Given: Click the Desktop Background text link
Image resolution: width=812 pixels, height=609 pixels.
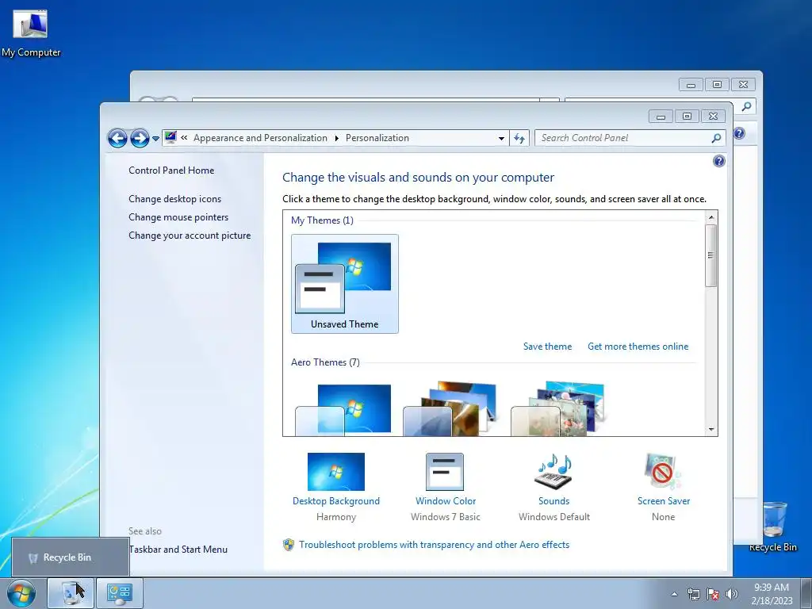Looking at the screenshot, I should tap(336, 501).
